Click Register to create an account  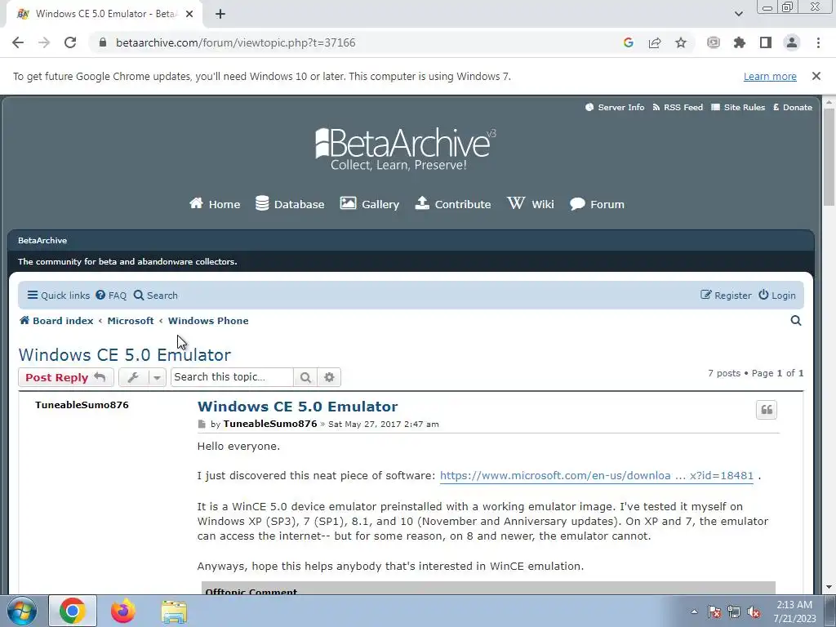[x=726, y=296]
